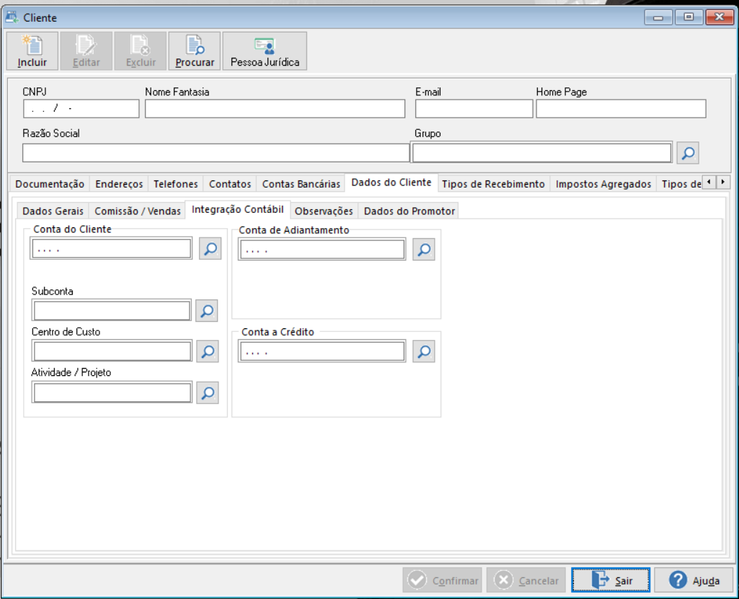The image size is (739, 599).
Task: Focus the Home Page field
Action: pos(621,108)
